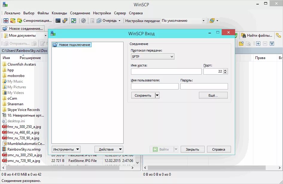Select the hpp folder
Screen dimensions: 283x184
pos(8,70)
